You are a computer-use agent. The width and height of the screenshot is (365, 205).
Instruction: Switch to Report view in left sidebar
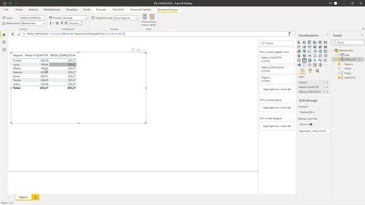4,35
